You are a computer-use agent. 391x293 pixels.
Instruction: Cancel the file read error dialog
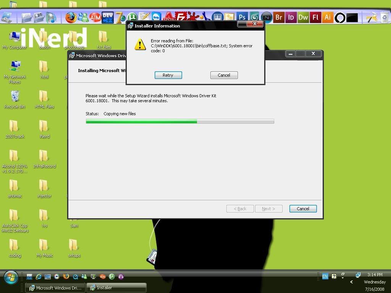pyautogui.click(x=224, y=75)
